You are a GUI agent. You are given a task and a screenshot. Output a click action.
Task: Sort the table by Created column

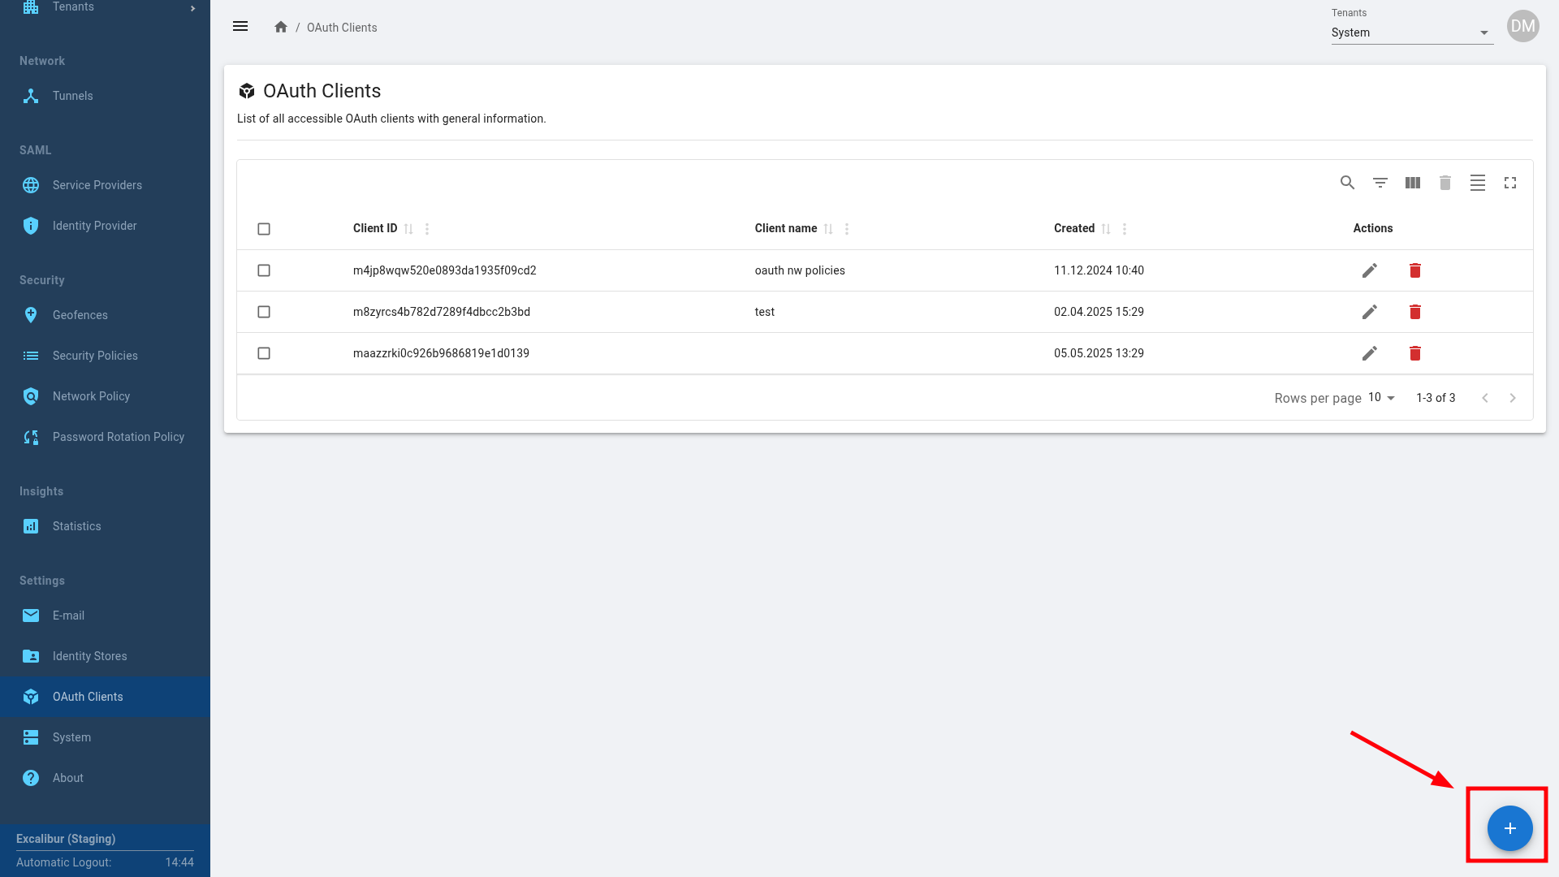1105,229
